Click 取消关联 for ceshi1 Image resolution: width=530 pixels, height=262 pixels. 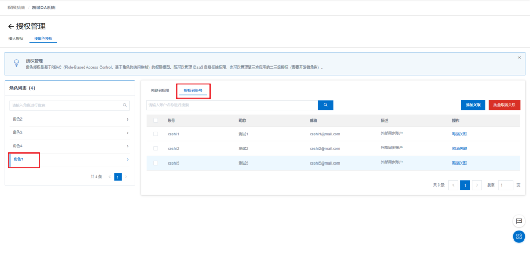460,134
